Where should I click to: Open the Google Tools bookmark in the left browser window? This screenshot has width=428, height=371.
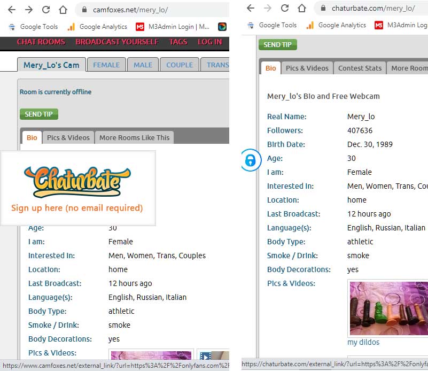point(33,27)
